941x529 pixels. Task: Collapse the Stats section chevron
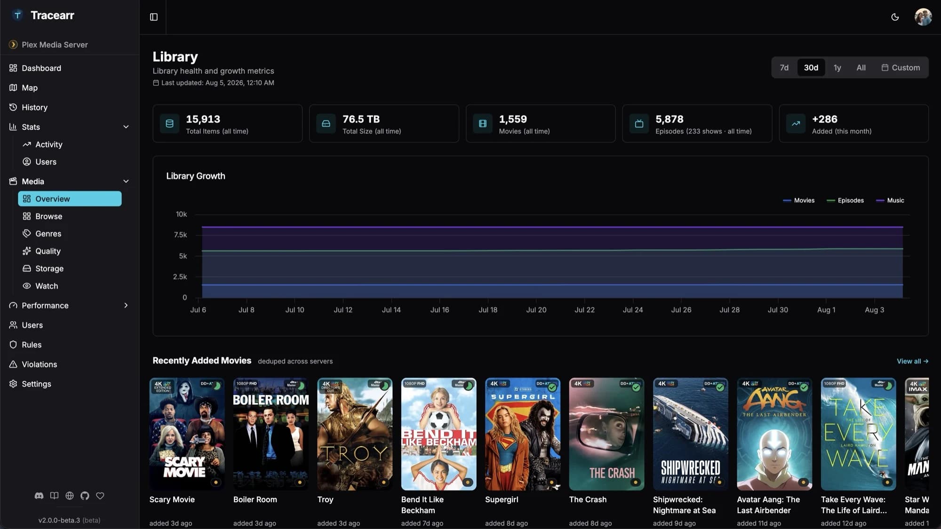[x=126, y=127]
